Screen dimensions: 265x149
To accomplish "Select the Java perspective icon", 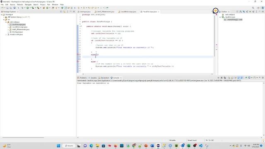I will [263, 8].
